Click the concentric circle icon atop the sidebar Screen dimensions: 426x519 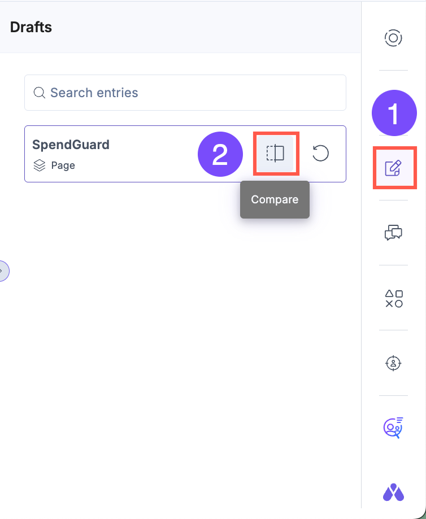pyautogui.click(x=393, y=38)
